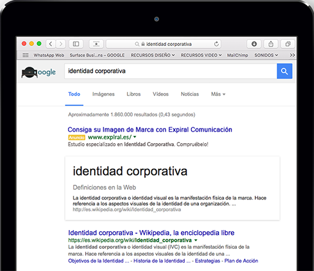
Task: Expand the RECURSOS DISEÑO bookmarks folder
Action: click(152, 55)
